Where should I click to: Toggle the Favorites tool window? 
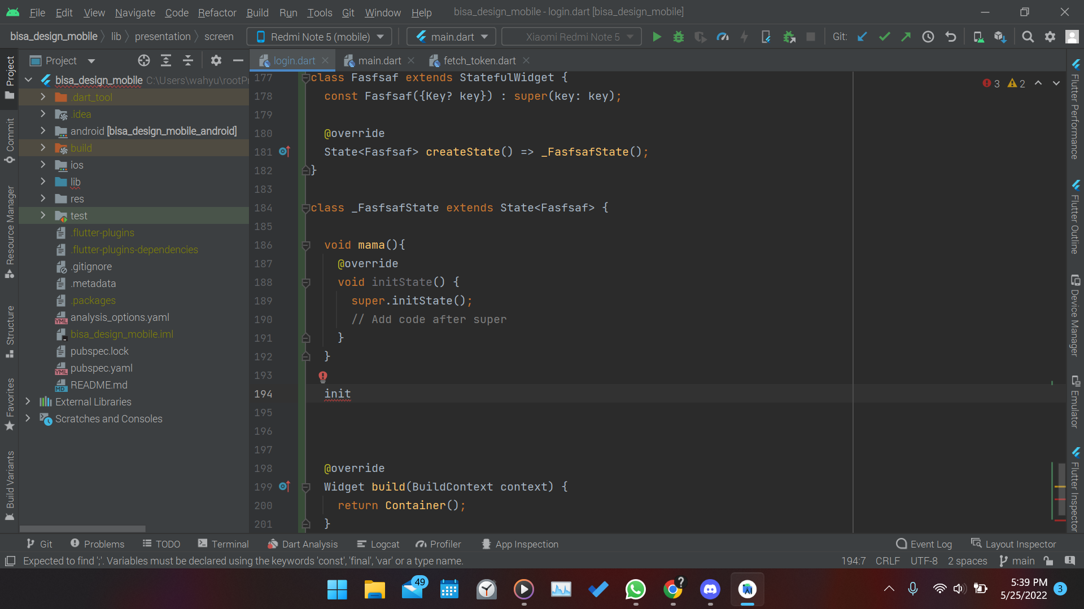click(10, 404)
